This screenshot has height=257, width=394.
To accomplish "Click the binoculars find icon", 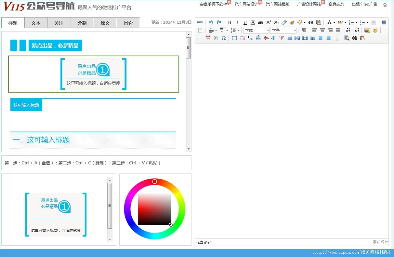I will (x=355, y=38).
